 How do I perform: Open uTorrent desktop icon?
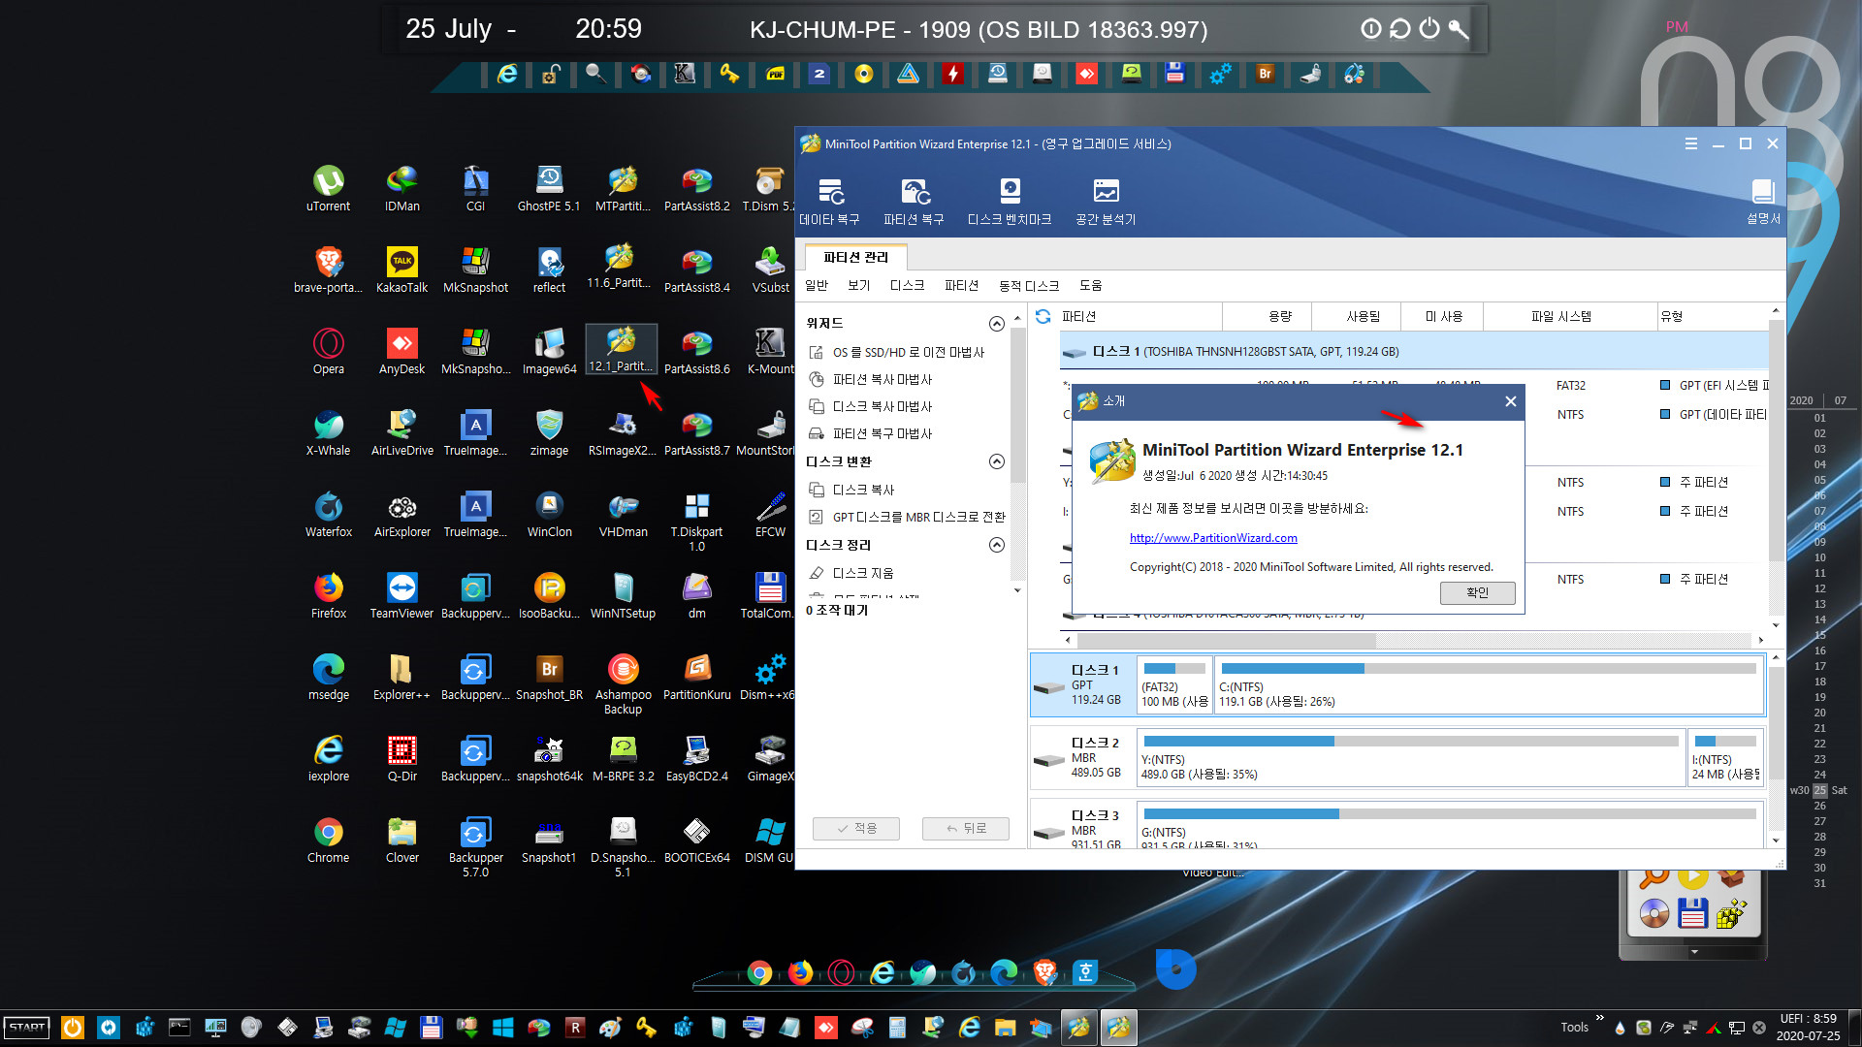point(329,189)
